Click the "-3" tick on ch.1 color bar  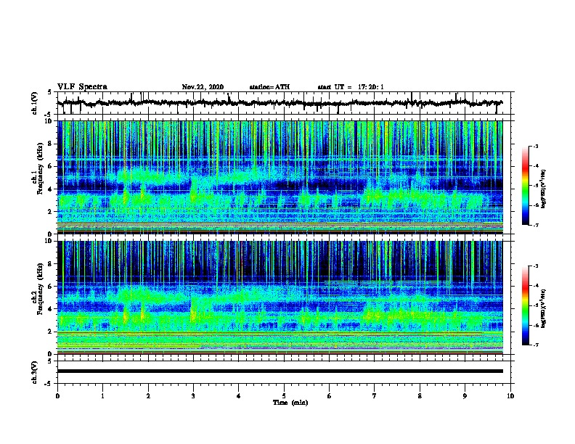pyautogui.click(x=536, y=146)
